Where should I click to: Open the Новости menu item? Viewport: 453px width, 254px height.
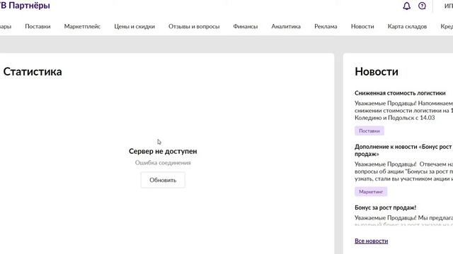[362, 26]
